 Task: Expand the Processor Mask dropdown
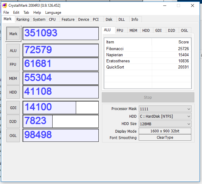pyautogui.click(x=165, y=109)
